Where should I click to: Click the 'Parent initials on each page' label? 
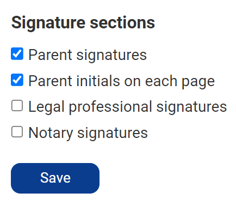tap(122, 81)
